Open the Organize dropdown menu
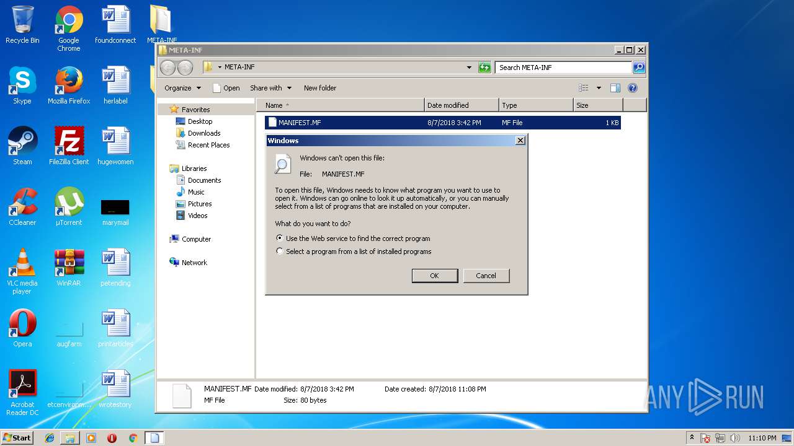Viewport: 794px width, 446px height. click(182, 88)
